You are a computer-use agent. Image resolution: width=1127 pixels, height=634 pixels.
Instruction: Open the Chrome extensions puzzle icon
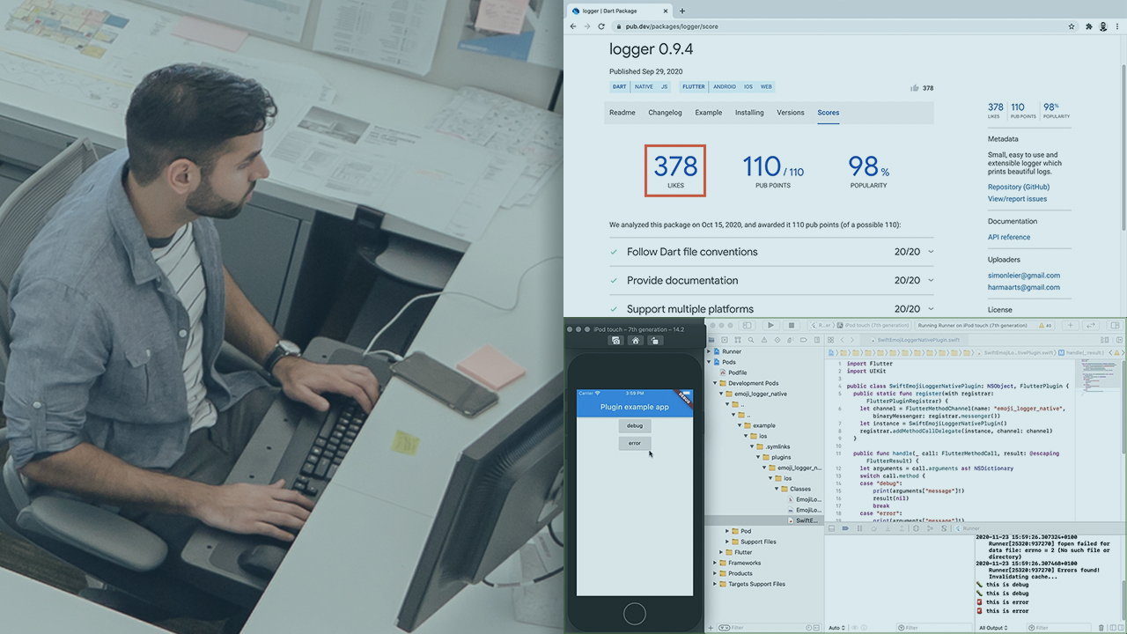pyautogui.click(x=1088, y=26)
